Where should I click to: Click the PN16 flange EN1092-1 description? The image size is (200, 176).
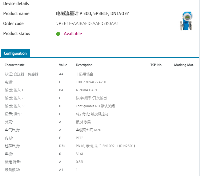click(105, 146)
